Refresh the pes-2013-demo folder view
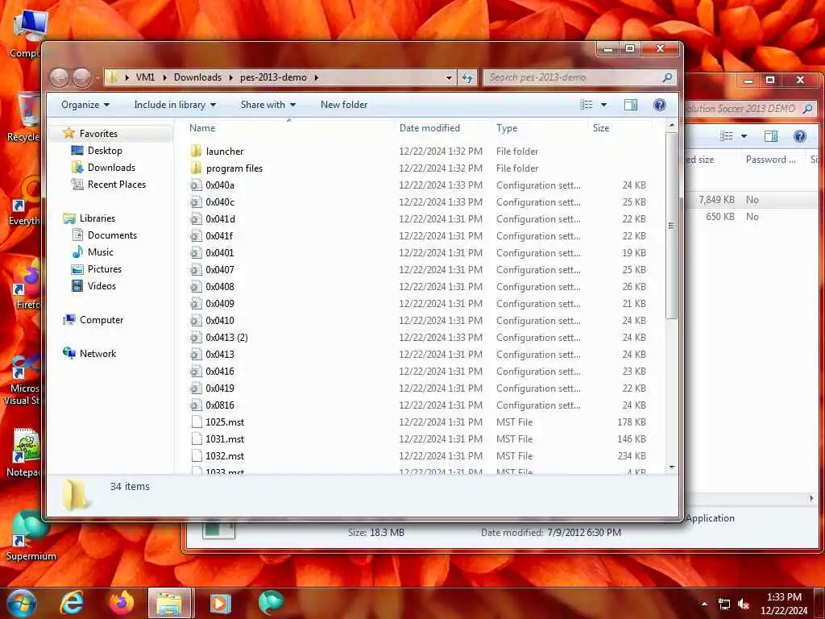825x619 pixels. tap(467, 77)
